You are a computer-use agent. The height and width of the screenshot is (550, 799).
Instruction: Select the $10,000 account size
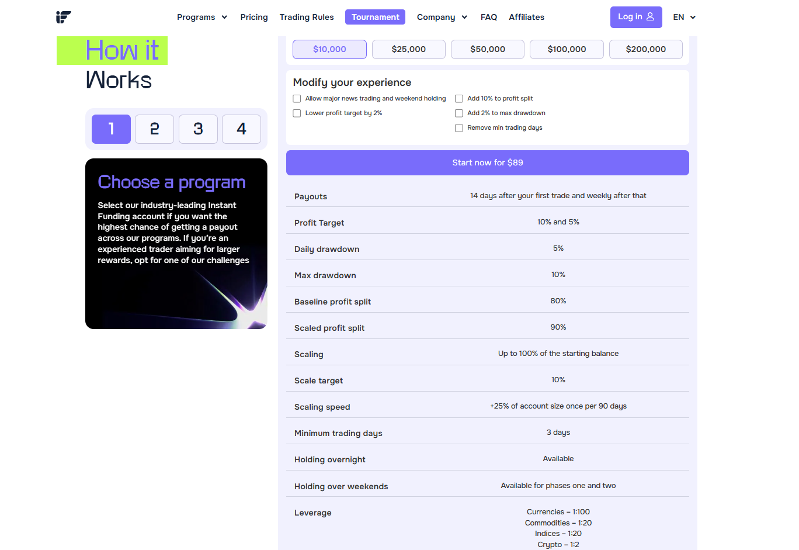(329, 49)
